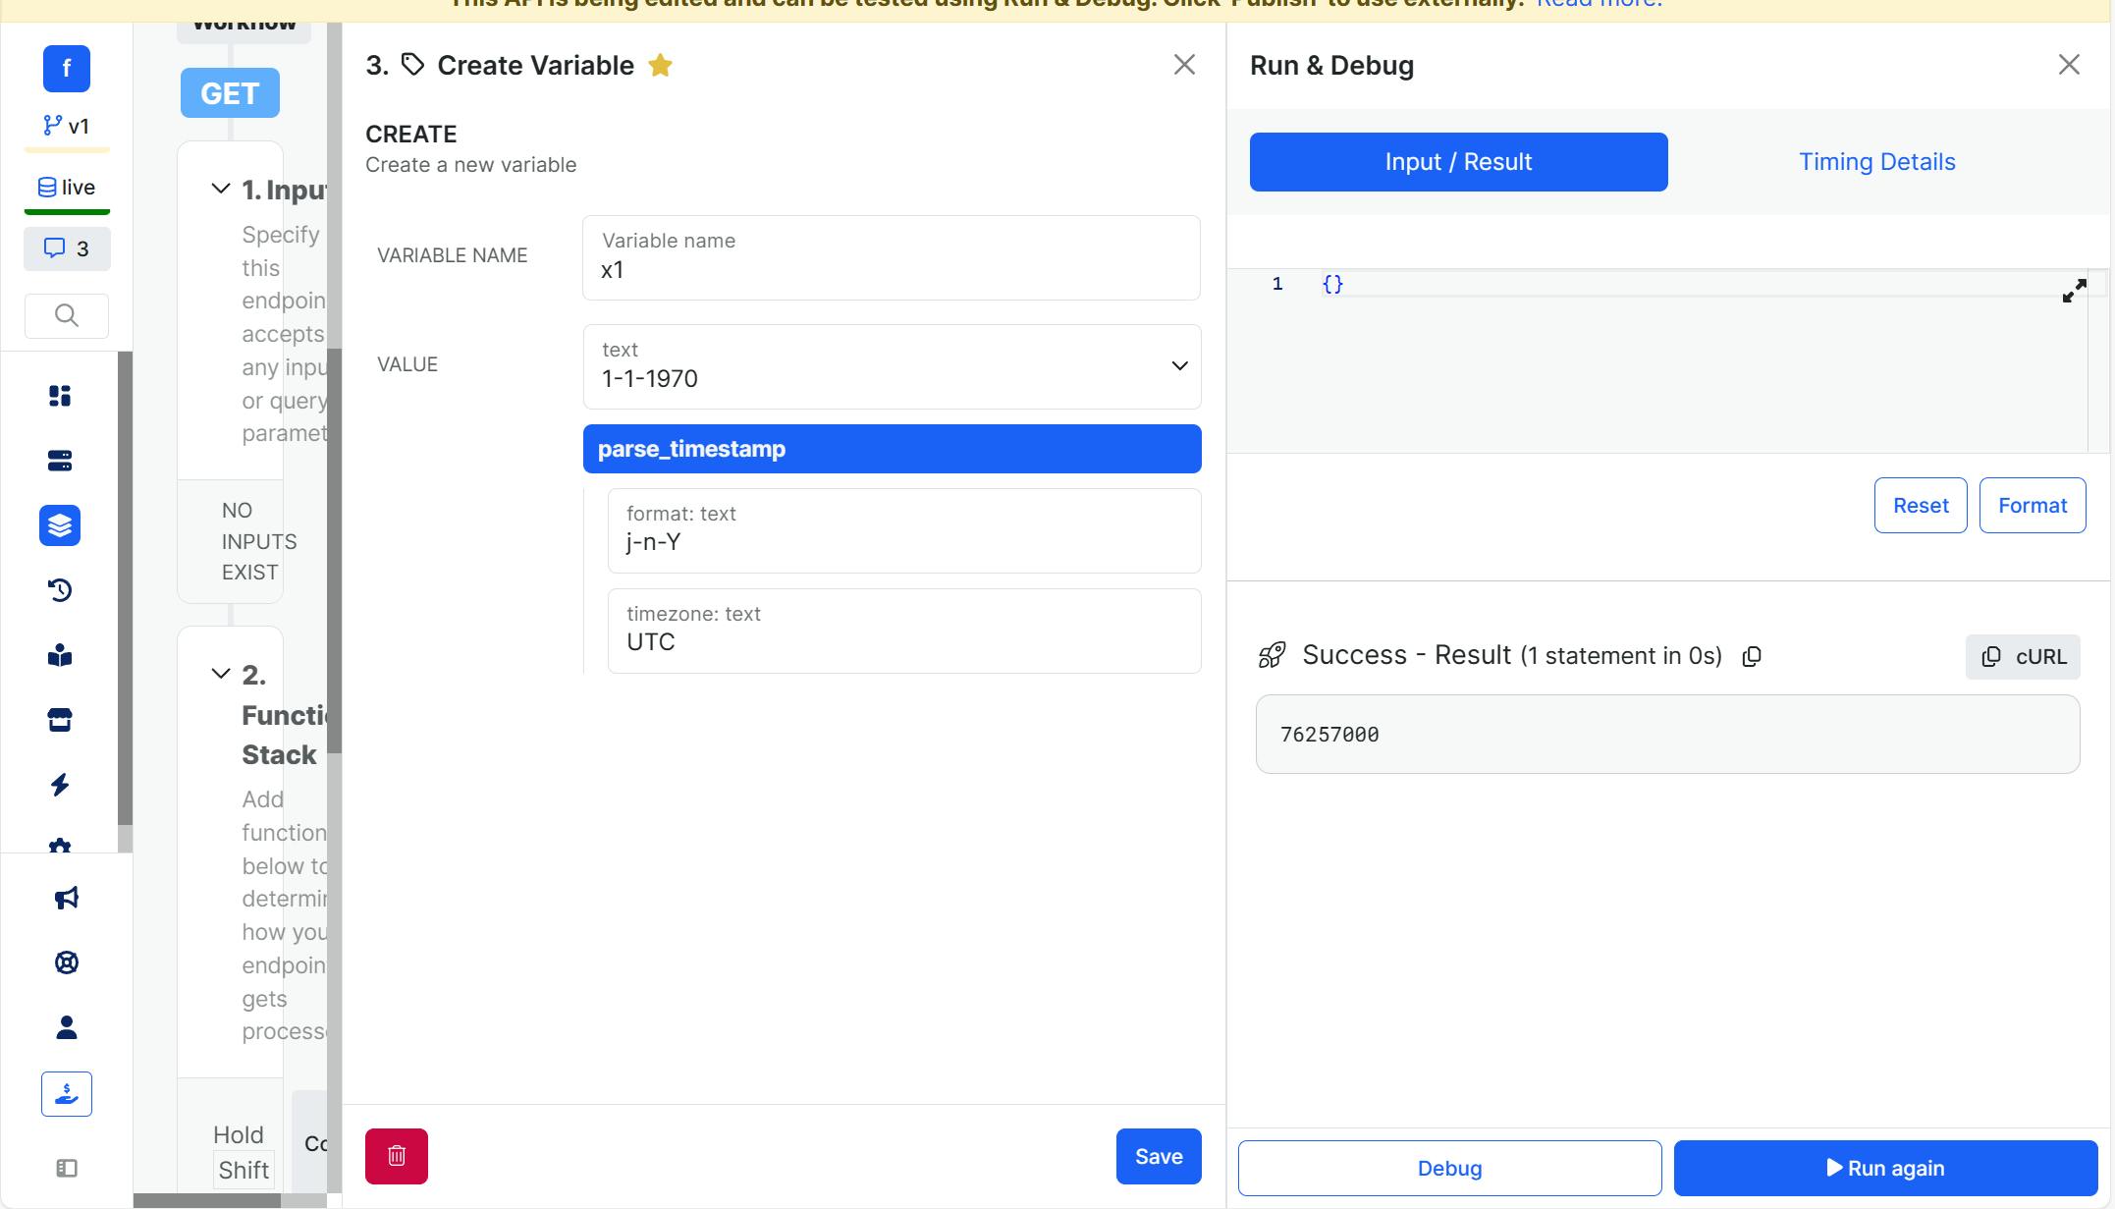Open the megaphone announcements icon
Screen dimensions: 2115x1209
66,898
